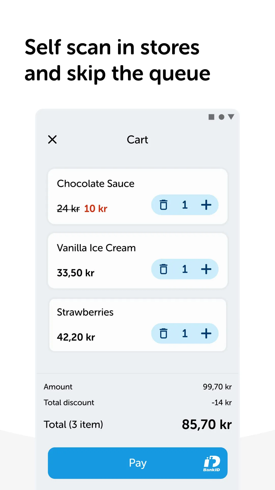Delete Strawberries with trash icon
This screenshot has width=275, height=490.
[163, 333]
